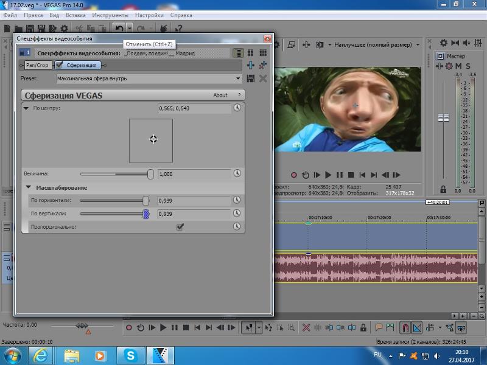The image size is (487, 365).
Task: Open the Вставка menu
Action: (x=75, y=15)
